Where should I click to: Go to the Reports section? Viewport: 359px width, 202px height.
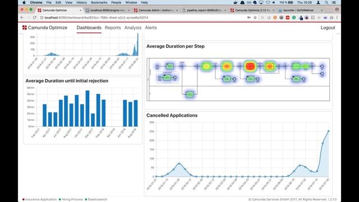(x=113, y=27)
